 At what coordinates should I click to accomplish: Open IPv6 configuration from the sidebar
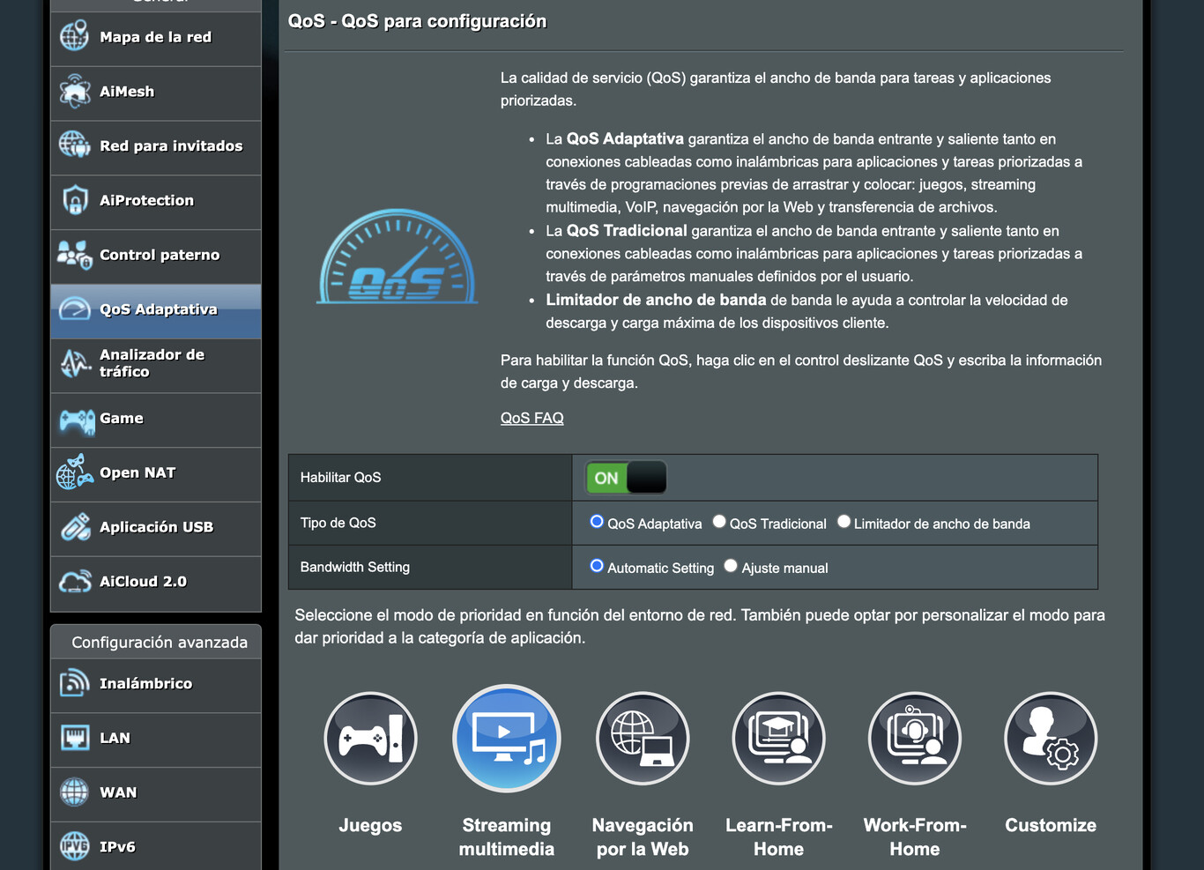75,845
